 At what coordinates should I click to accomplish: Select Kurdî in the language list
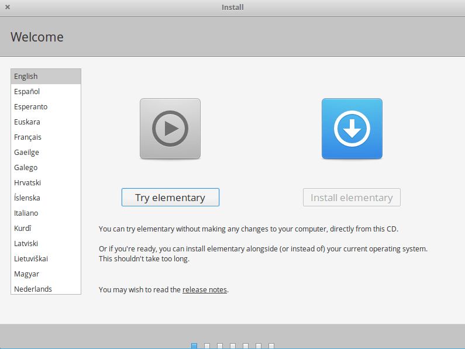(46, 228)
